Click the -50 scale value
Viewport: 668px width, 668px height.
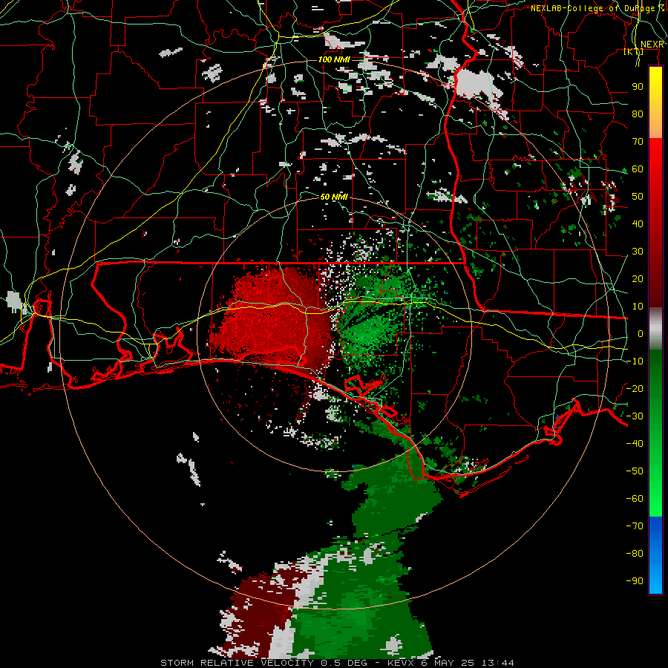635,471
